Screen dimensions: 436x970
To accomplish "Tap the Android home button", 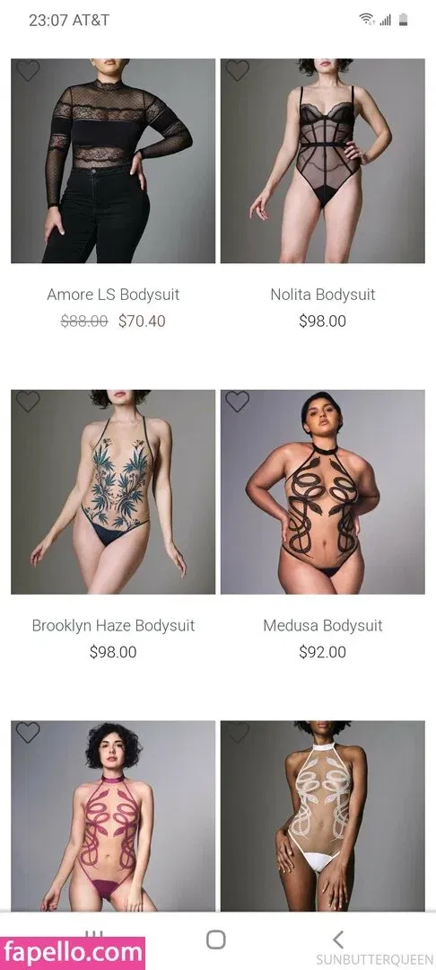I will coord(215,939).
